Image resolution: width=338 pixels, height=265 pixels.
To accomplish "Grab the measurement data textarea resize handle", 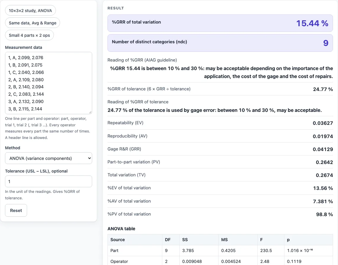I will point(90,112).
